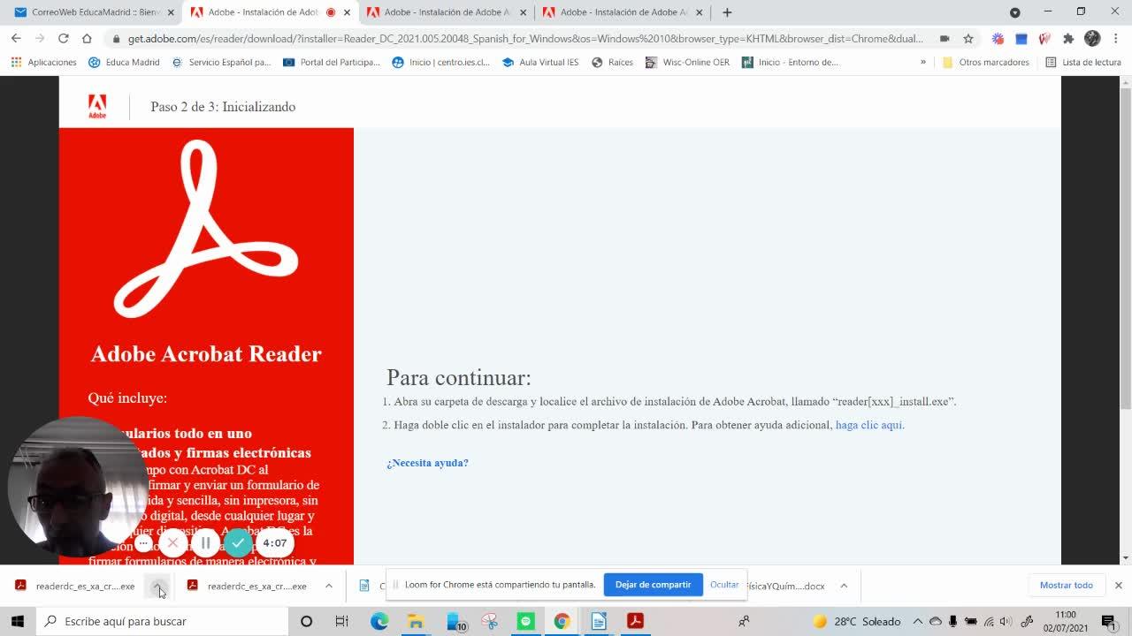Open the first readerdc_es_xa_cr exe download

pyautogui.click(x=75, y=586)
